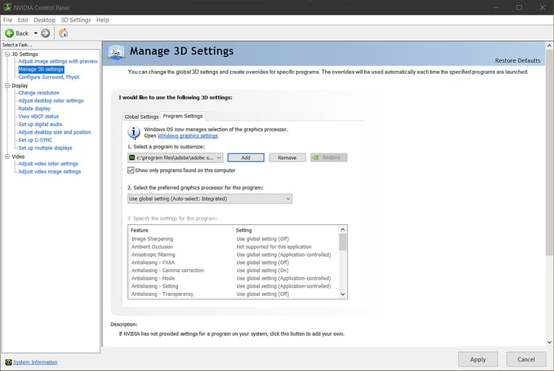Toggle Show only programs found on this computer
Viewport: 554px width, 371px height.
point(131,170)
